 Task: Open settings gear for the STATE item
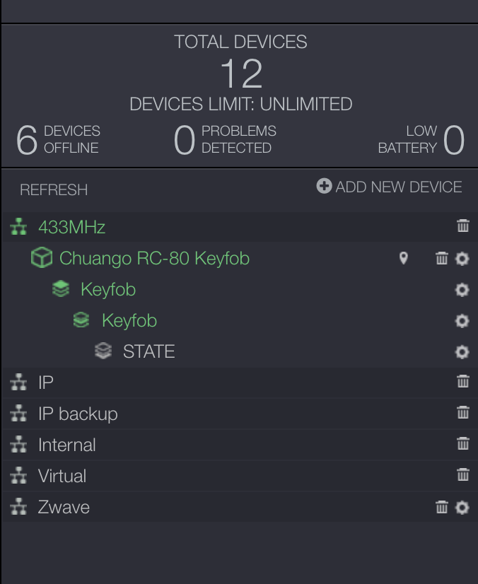[x=462, y=351]
